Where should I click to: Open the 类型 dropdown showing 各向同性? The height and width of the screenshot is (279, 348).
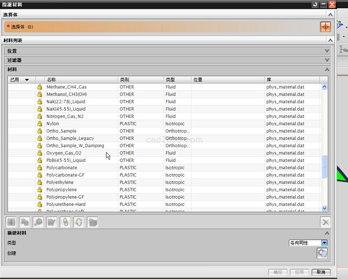(x=324, y=243)
